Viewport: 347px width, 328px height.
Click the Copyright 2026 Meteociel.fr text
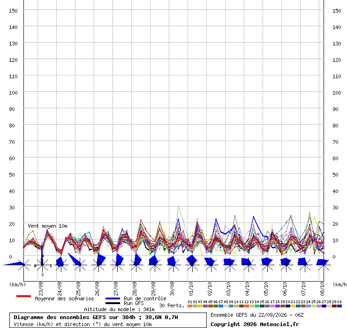(x=255, y=324)
